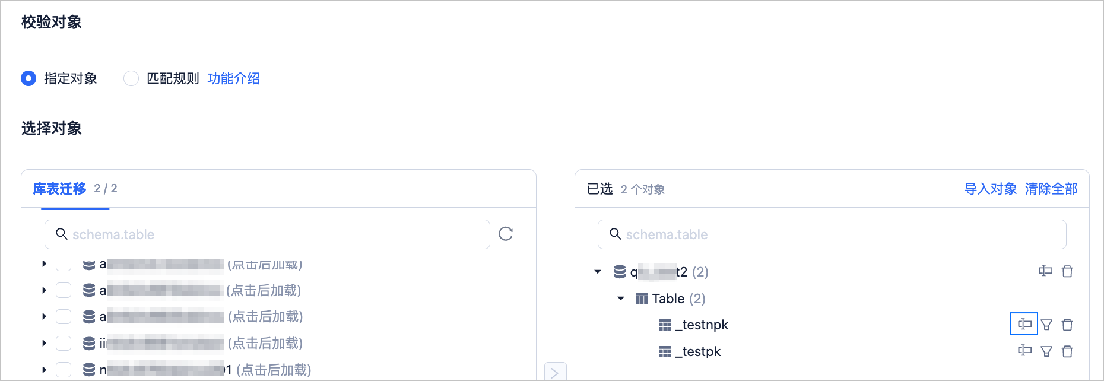Click the database-level rename icon in selected list
The image size is (1104, 381).
pos(1045,271)
